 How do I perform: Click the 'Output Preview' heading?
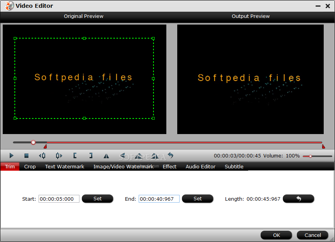[x=250, y=16]
